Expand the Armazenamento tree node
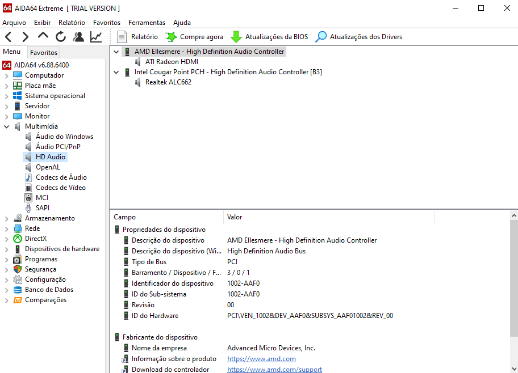Viewport: 518px width, 373px height. click(x=6, y=218)
